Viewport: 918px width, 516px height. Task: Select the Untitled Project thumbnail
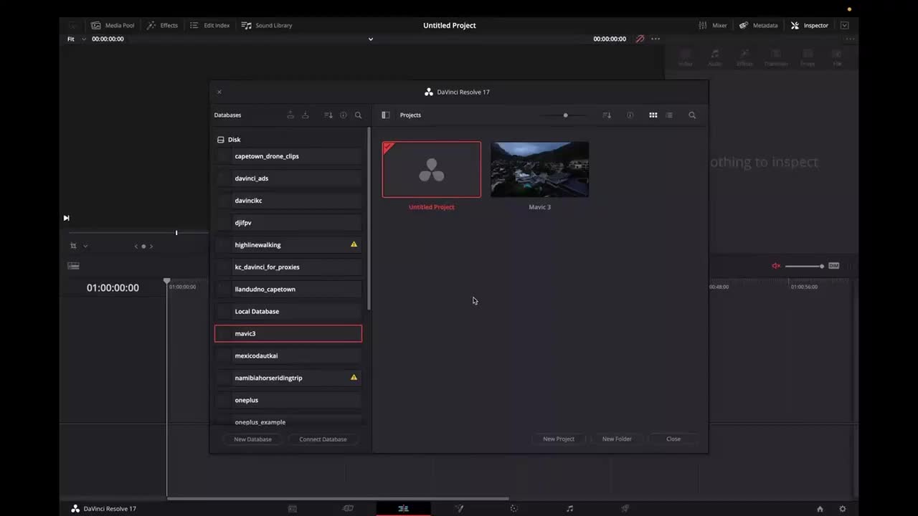click(x=432, y=170)
